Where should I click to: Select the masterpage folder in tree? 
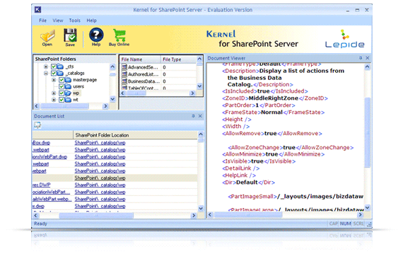85,80
